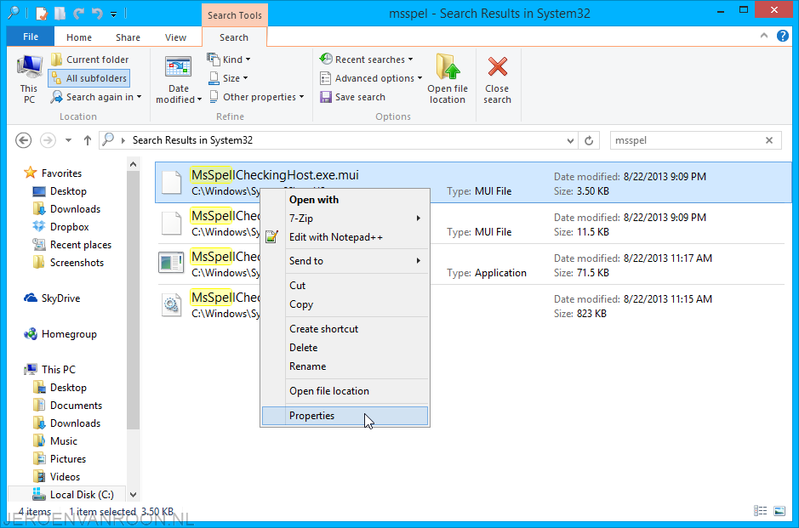Open Explorer help via question mark icon
Viewport: 799px width, 528px height.
(x=783, y=36)
